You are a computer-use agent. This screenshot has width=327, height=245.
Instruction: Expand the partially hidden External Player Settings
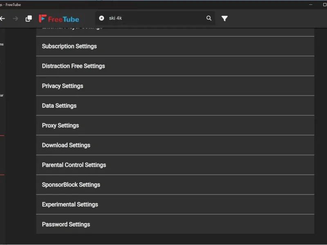(175, 31)
